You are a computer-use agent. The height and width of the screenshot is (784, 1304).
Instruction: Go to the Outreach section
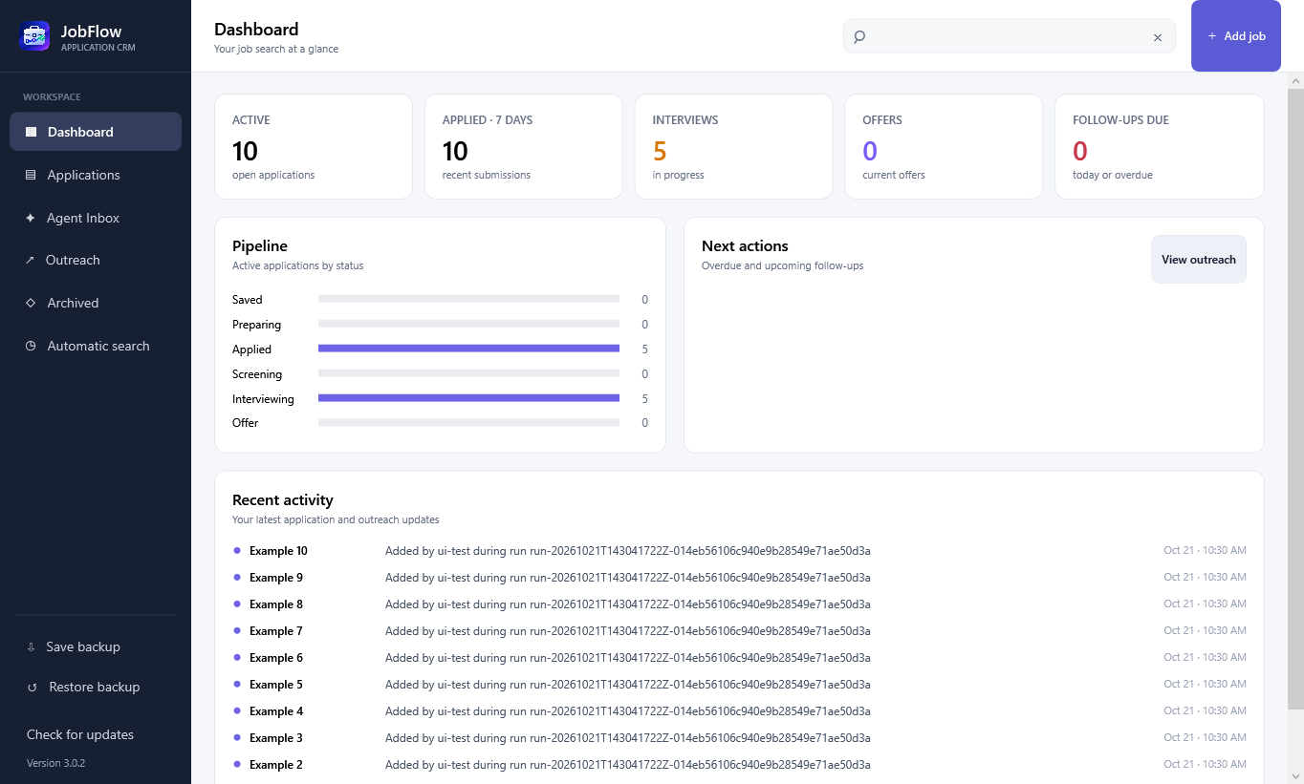coord(96,260)
